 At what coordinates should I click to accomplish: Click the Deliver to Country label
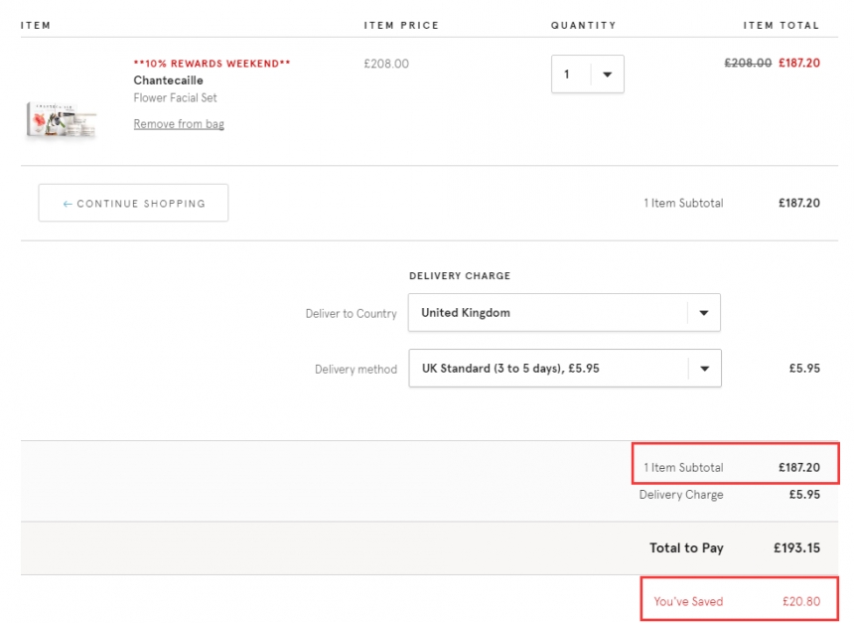(x=351, y=313)
